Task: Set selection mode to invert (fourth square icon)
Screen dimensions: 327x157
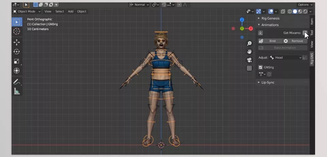Action: click(x=51, y=4)
